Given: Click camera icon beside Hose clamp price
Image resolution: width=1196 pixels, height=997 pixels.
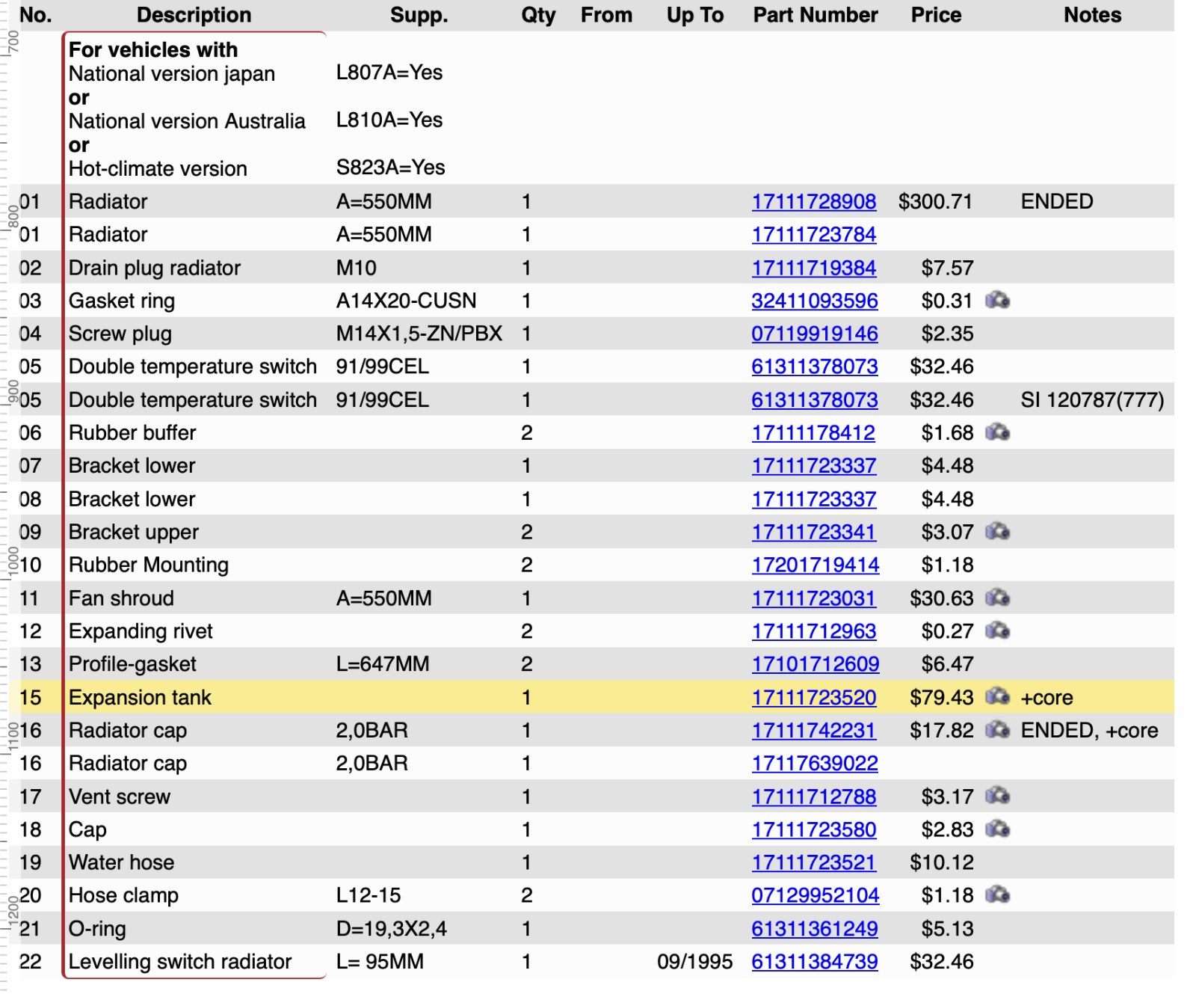Looking at the screenshot, I should [x=997, y=895].
